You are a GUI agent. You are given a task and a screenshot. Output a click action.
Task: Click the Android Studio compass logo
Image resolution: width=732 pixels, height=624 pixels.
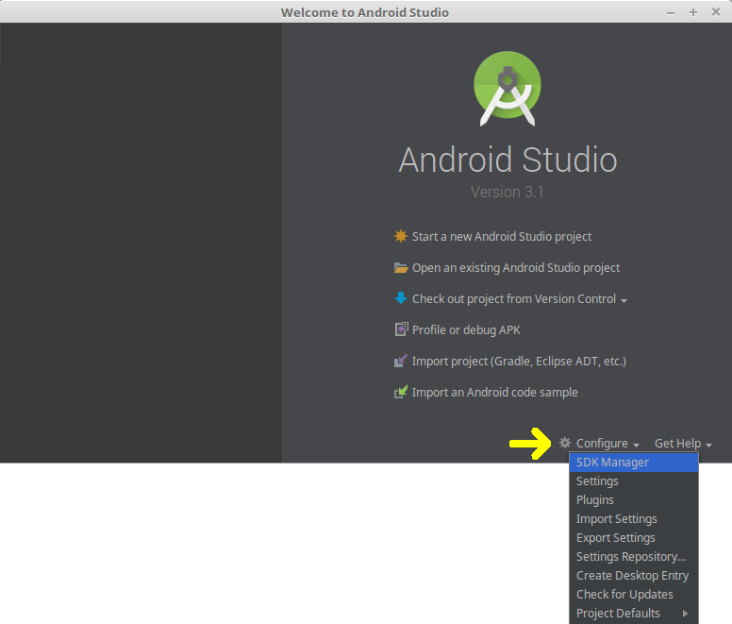[x=507, y=89]
